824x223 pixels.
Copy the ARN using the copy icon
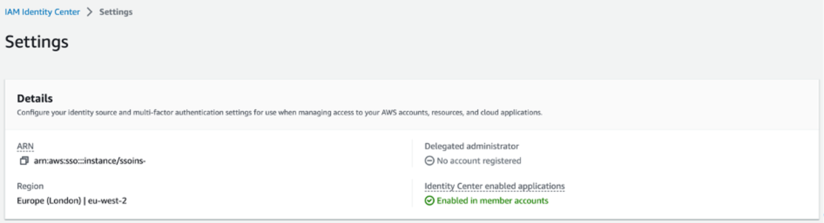[24, 161]
